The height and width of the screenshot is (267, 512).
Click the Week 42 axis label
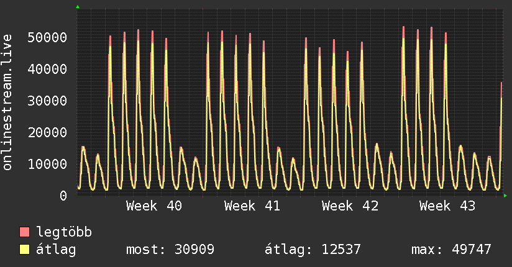point(350,206)
